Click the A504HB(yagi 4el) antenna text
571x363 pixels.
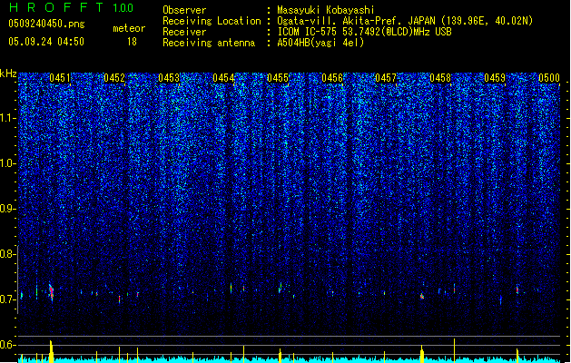pos(320,43)
